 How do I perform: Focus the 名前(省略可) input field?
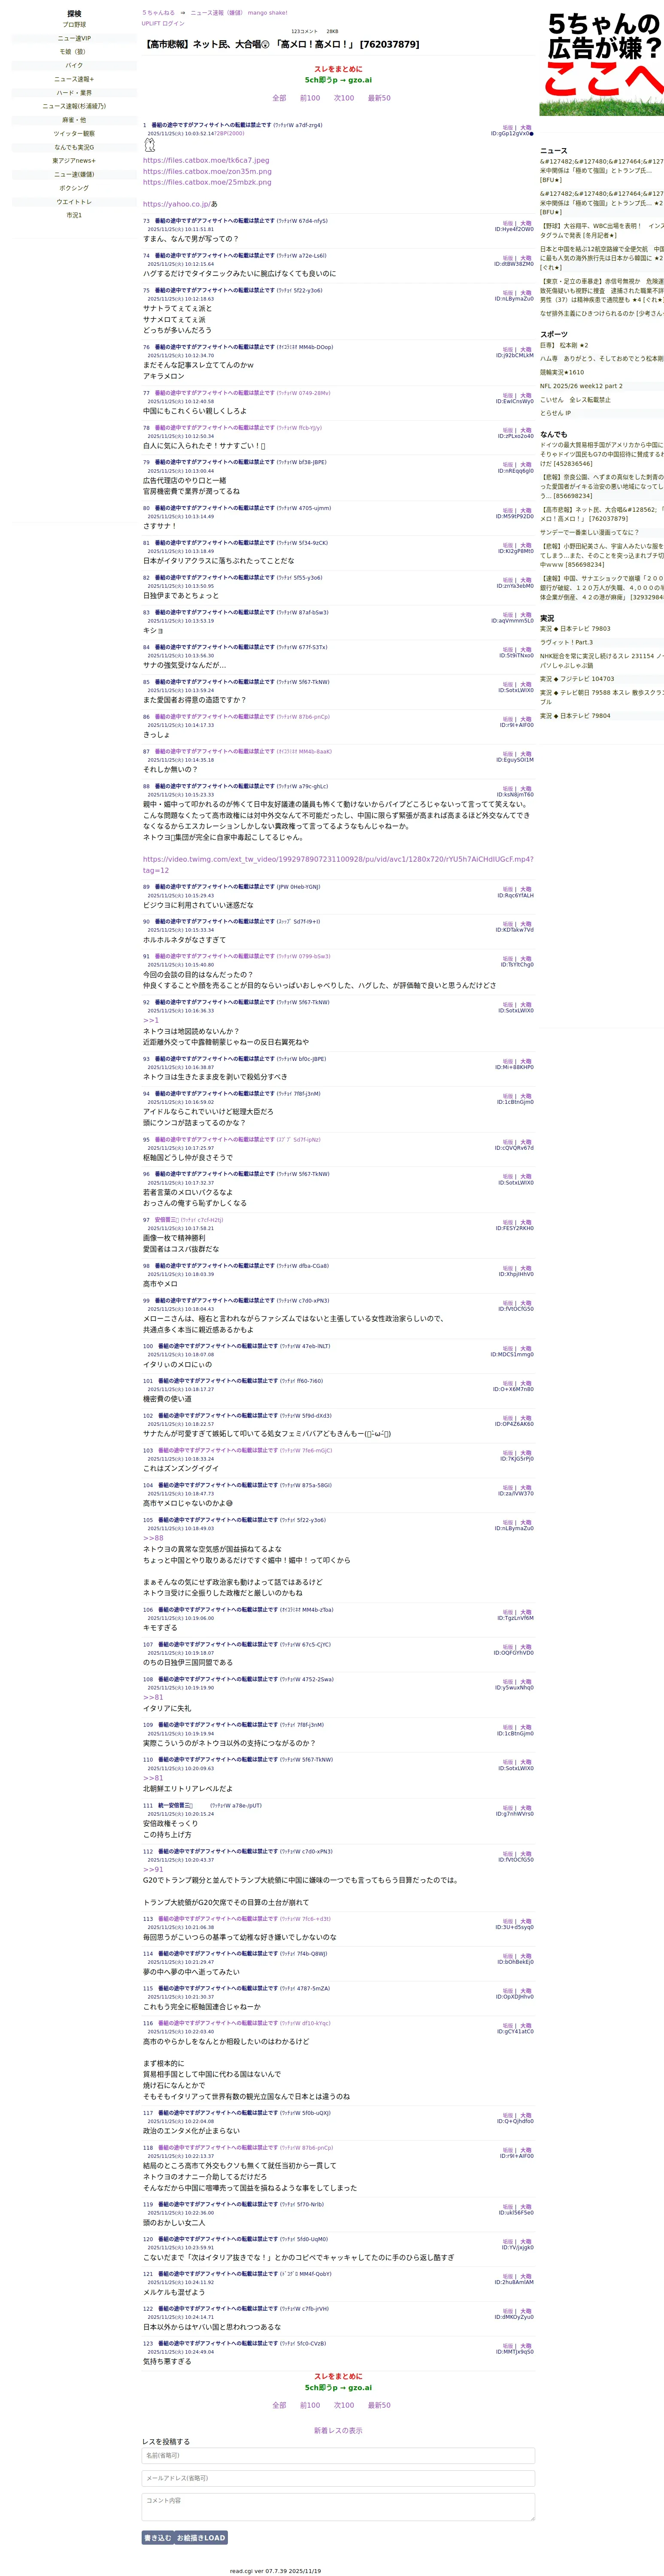pos(338,2455)
